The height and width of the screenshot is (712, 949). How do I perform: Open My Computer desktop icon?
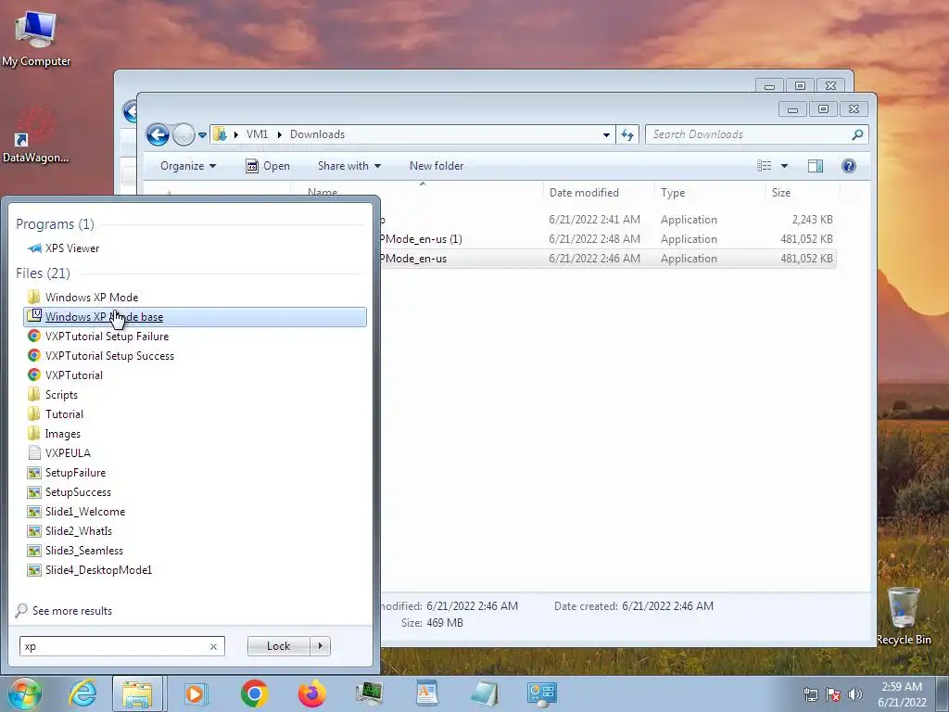(36, 38)
